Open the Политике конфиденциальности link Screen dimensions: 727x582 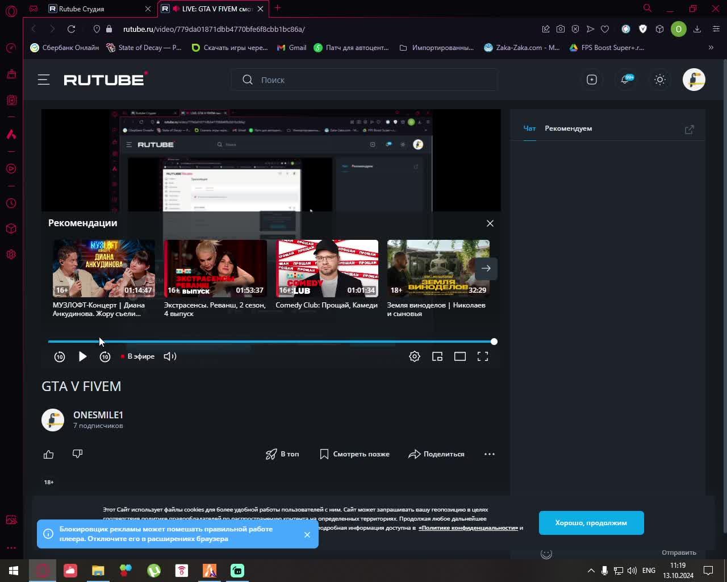(x=468, y=528)
